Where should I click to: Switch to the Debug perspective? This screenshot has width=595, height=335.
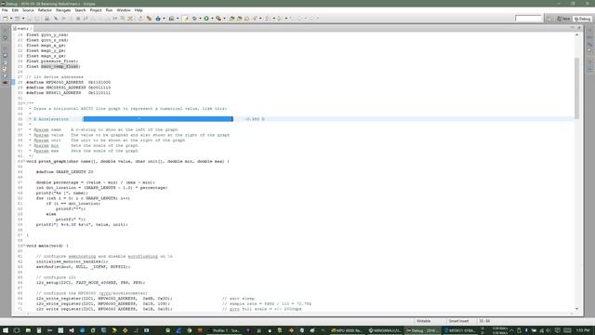coord(583,19)
